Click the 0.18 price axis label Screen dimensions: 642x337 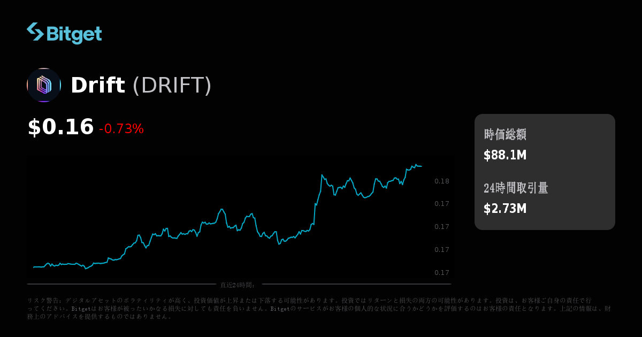pyautogui.click(x=441, y=182)
